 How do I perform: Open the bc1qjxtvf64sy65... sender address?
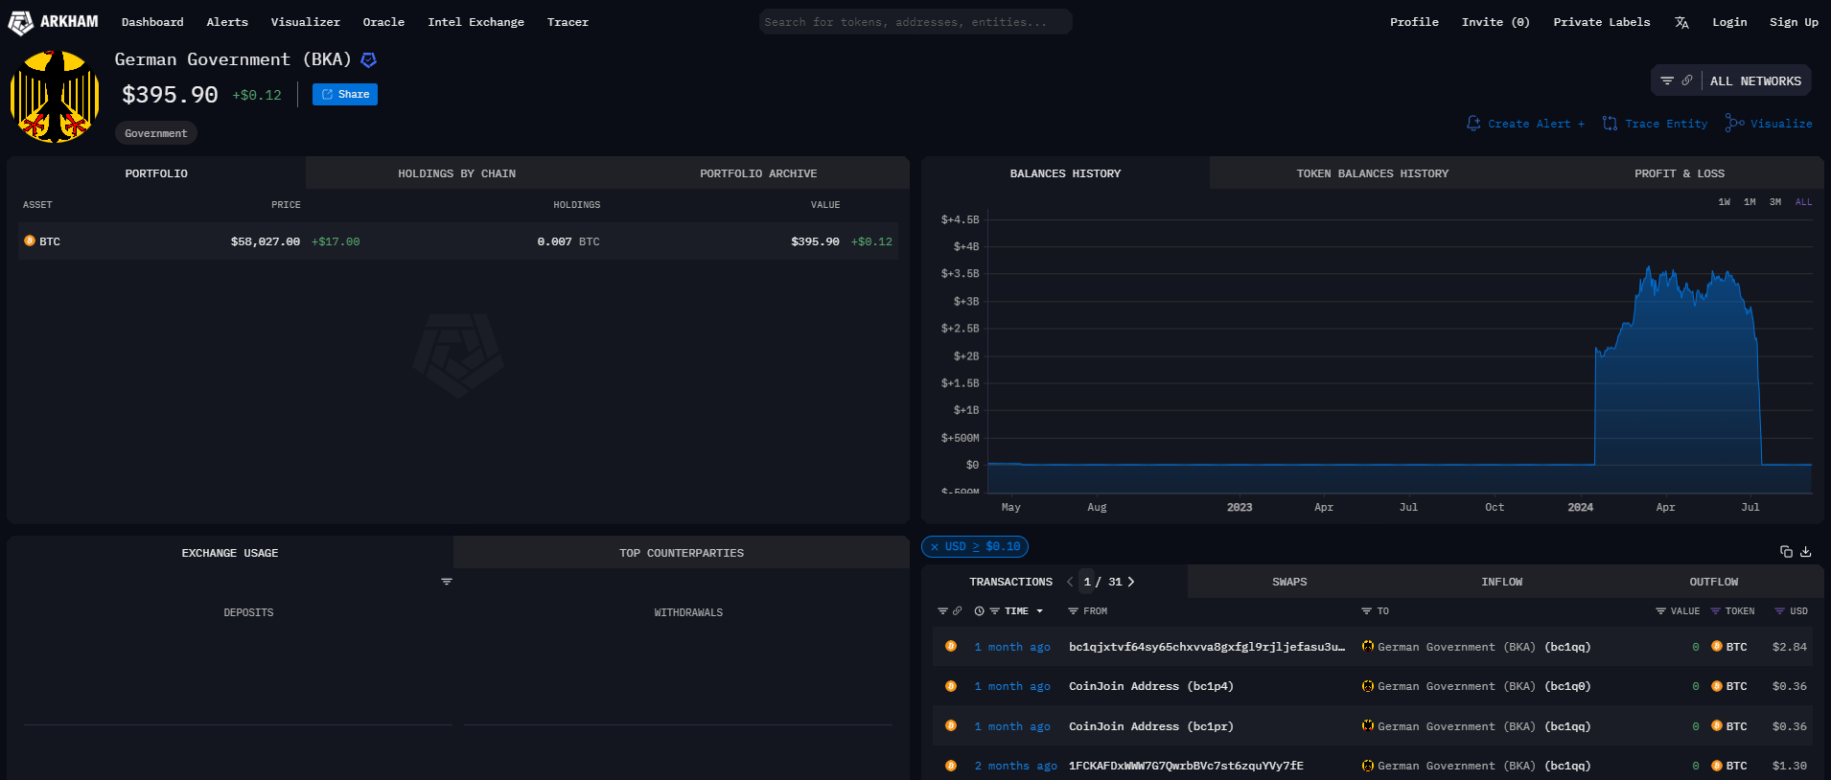click(x=1207, y=647)
